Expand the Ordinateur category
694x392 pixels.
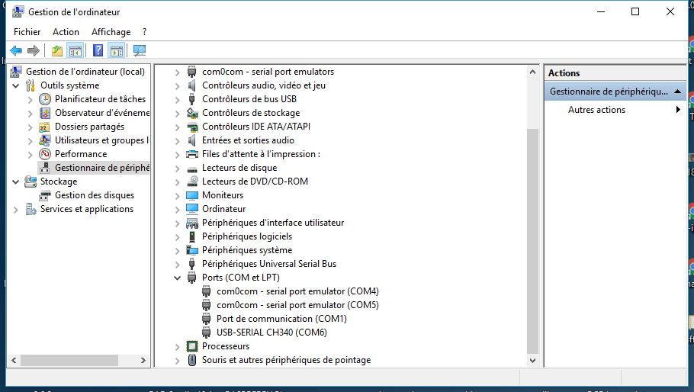pos(178,209)
